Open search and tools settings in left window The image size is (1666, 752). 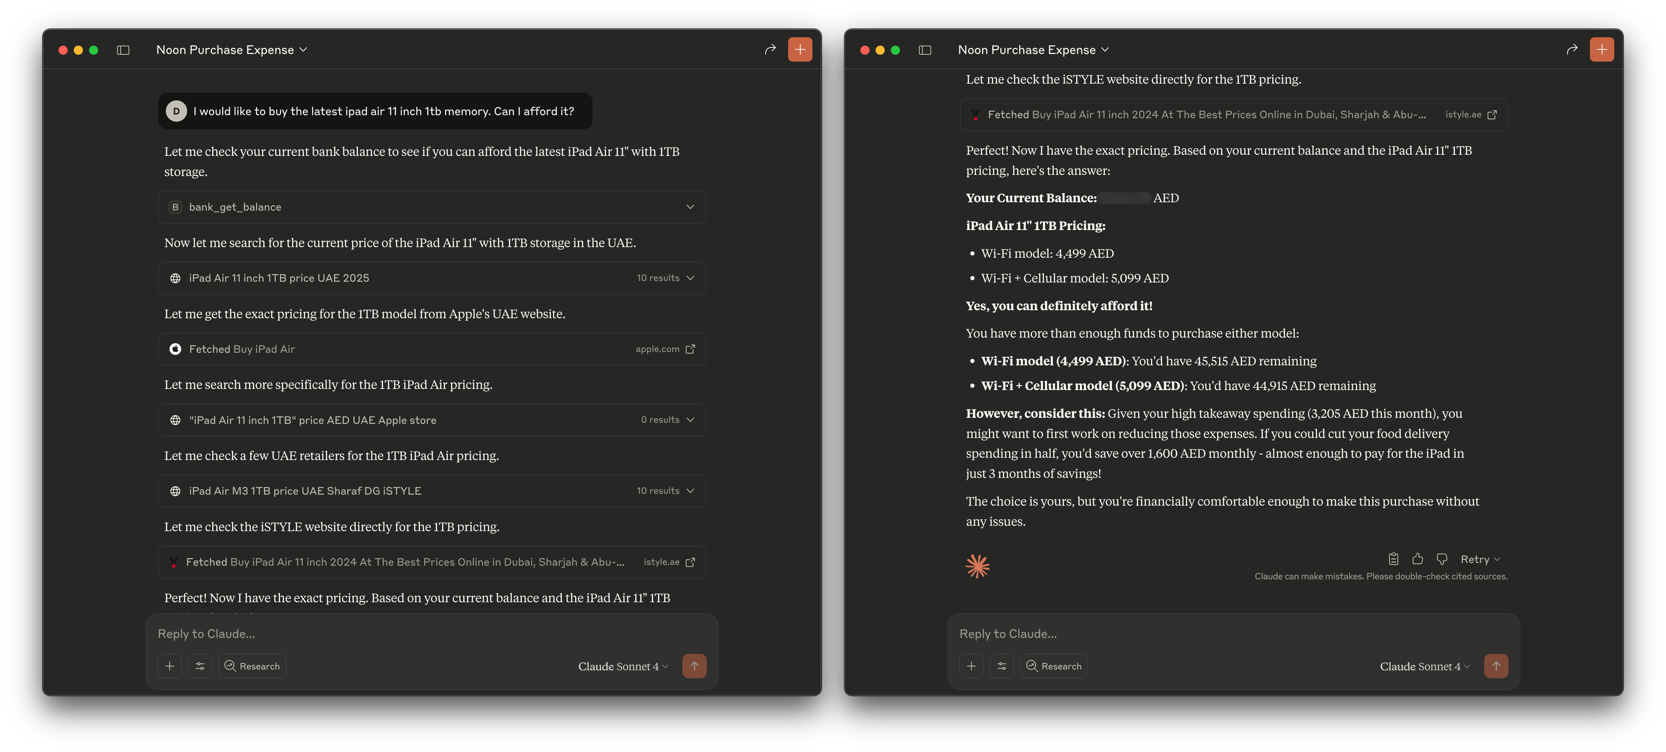(x=200, y=666)
